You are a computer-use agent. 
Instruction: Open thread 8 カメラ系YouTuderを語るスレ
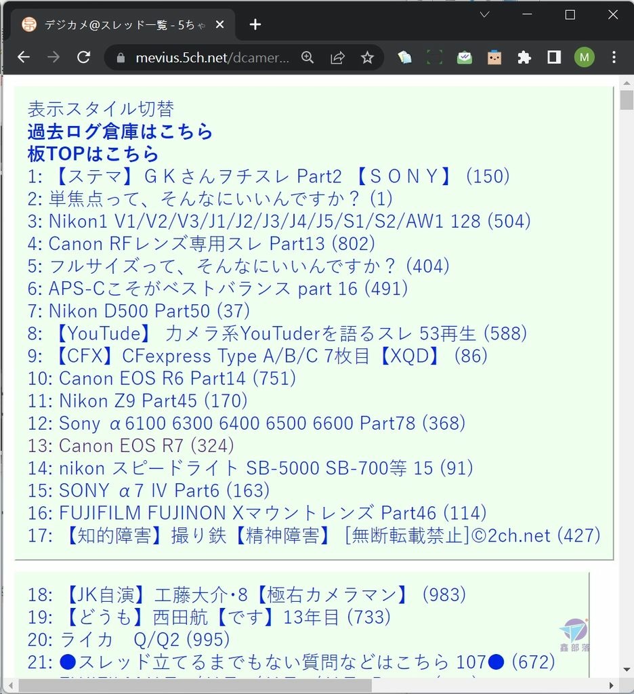[277, 333]
